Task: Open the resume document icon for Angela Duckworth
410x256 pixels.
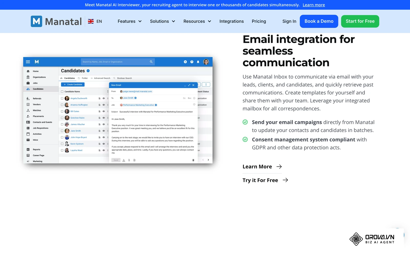Action: [x=99, y=98]
